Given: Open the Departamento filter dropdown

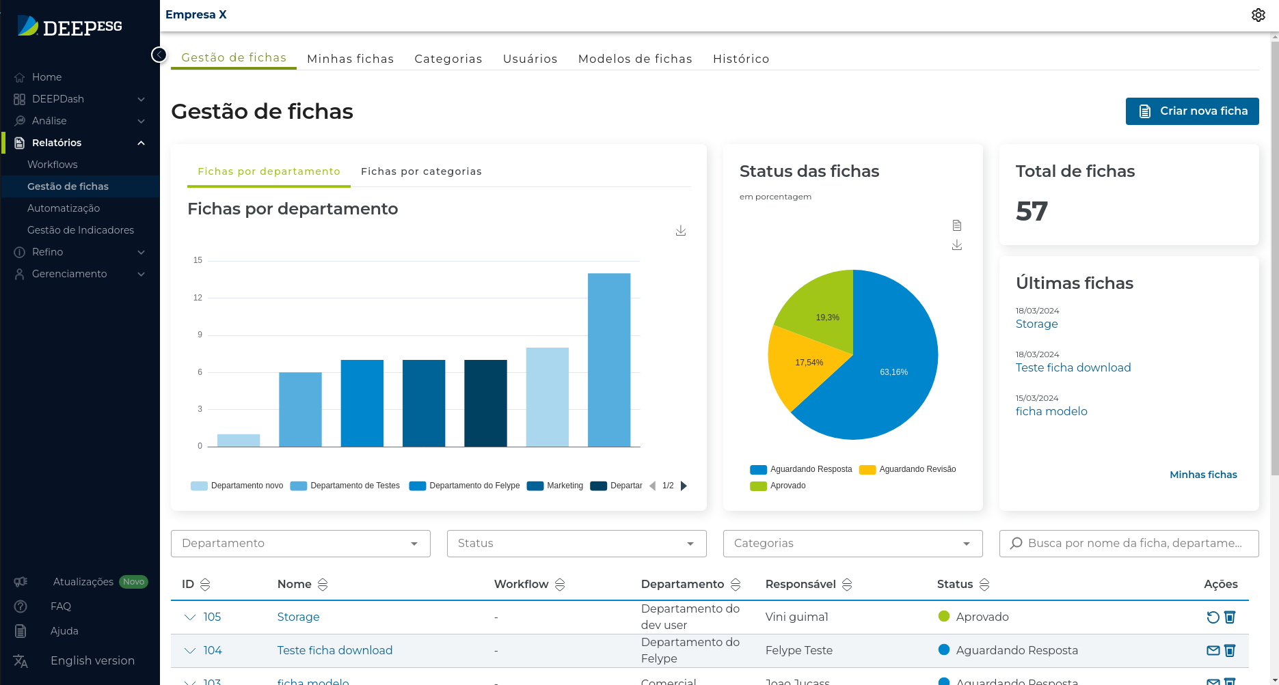Looking at the screenshot, I should (x=300, y=544).
